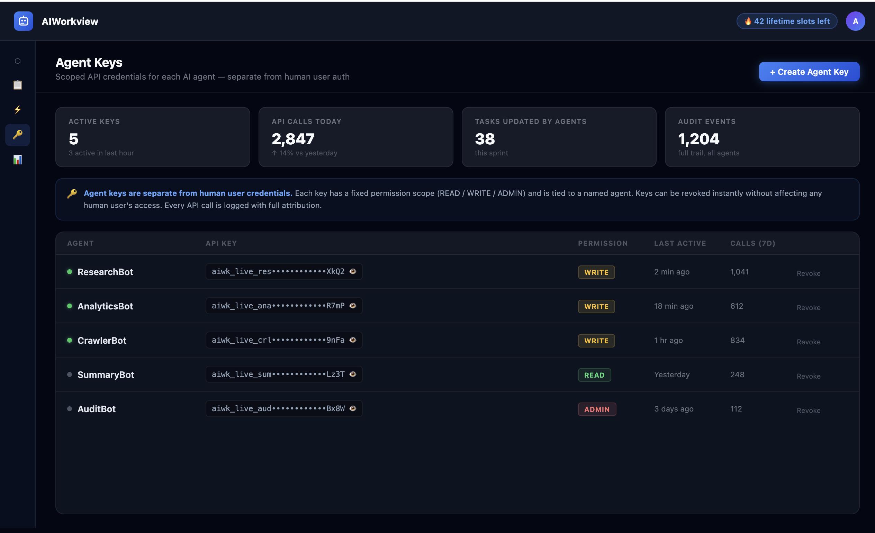Reveal the CrawlerBot API key with the eye icon

[353, 340]
